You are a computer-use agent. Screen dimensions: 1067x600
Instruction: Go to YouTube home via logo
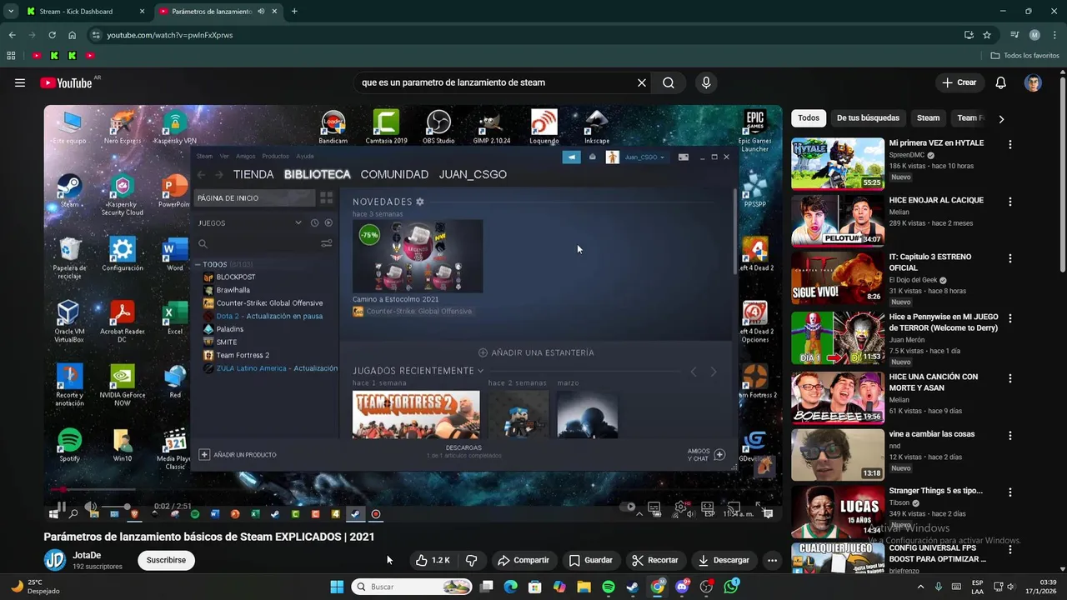tap(66, 82)
